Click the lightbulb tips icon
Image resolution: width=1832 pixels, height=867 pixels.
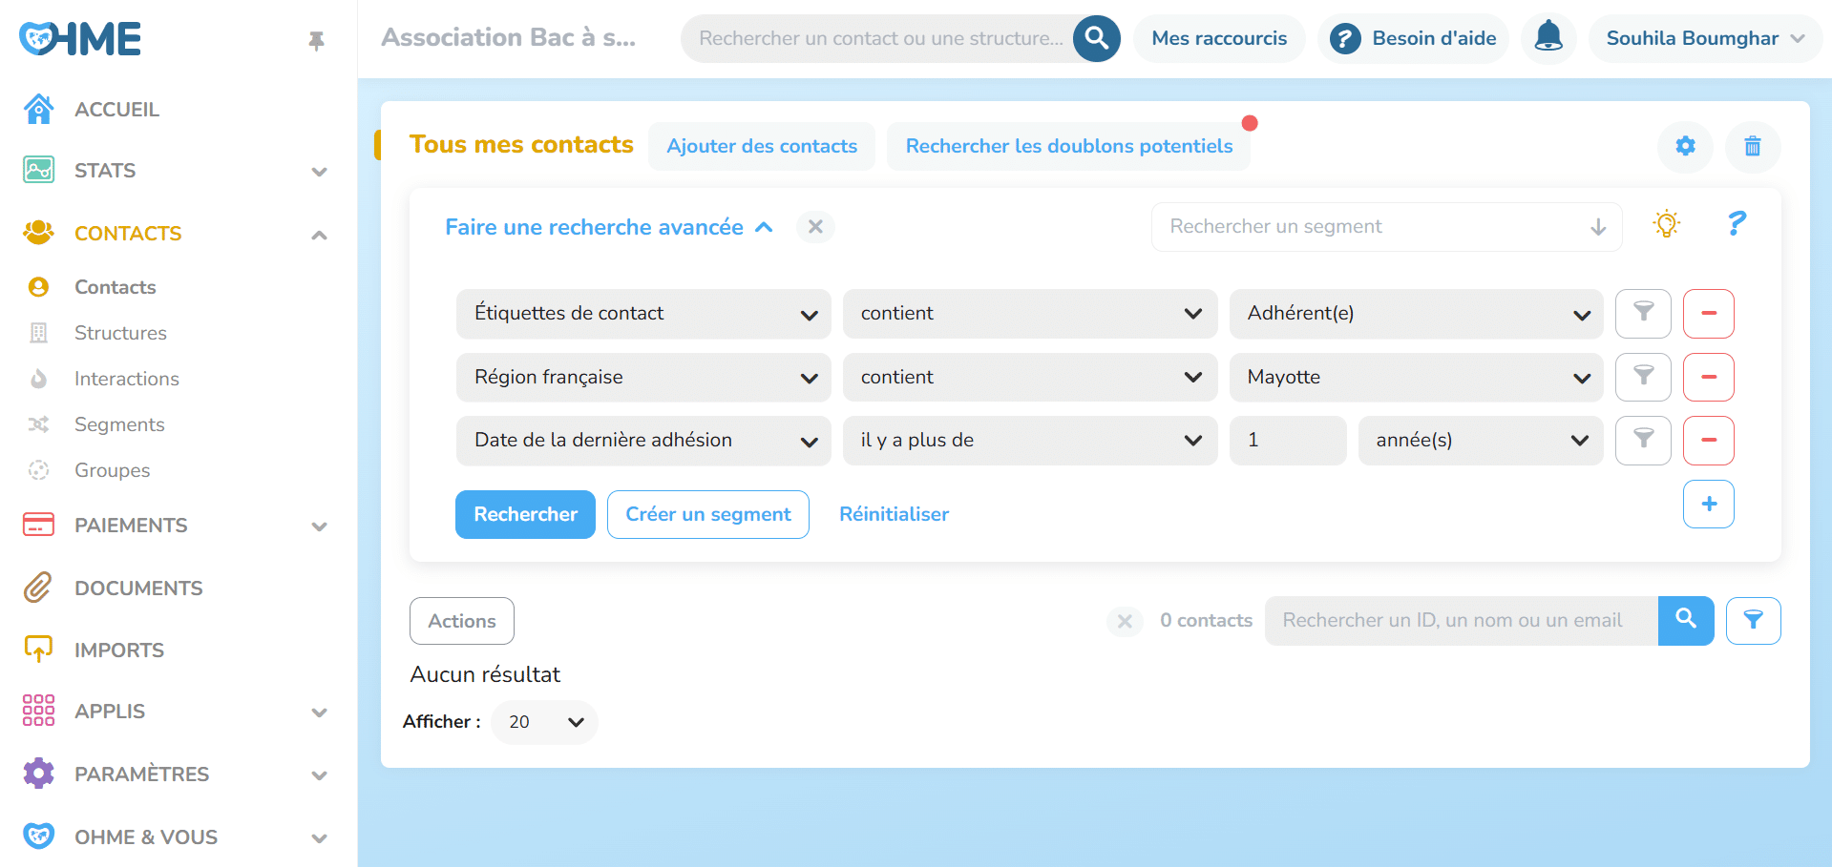pos(1667,223)
